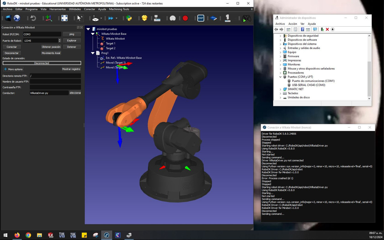
Task: Click the red record circle icon
Action: click(x=185, y=18)
